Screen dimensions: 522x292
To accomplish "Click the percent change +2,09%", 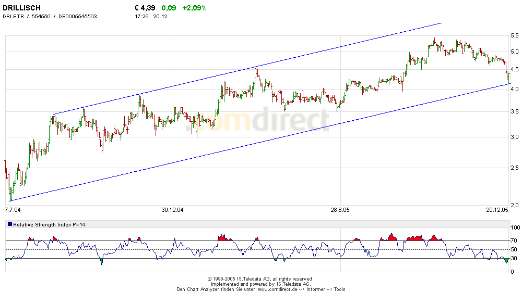I will point(194,8).
